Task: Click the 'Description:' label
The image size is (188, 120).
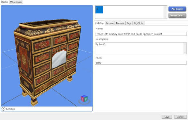Action: click(x=102, y=39)
